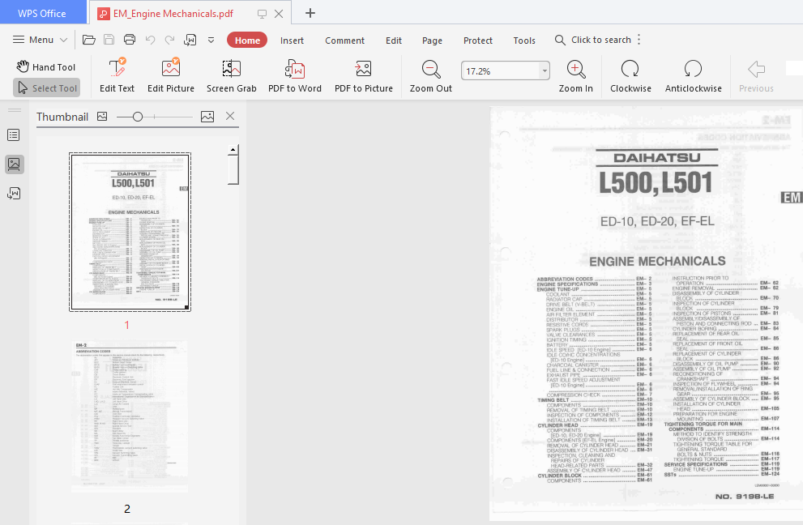Click the tab display mode monitor icon
This screenshot has height=525, width=803.
[x=262, y=14]
